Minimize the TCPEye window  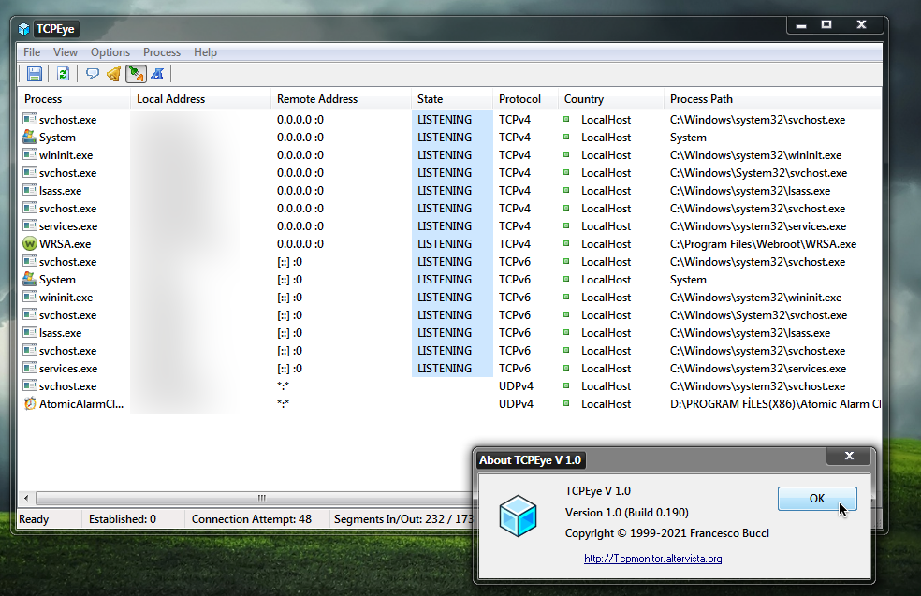pyautogui.click(x=801, y=25)
